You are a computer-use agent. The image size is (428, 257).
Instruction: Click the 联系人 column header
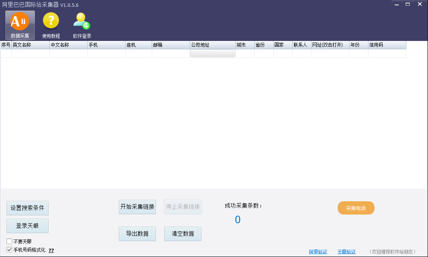pos(302,45)
